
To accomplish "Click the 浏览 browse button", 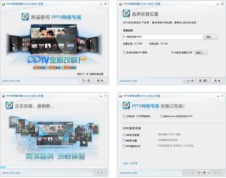I will coord(210,37).
